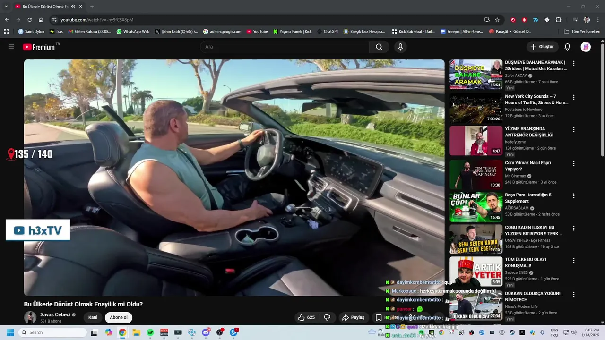
Task: Open the New York City Sounds thumbnail
Action: pyautogui.click(x=476, y=108)
